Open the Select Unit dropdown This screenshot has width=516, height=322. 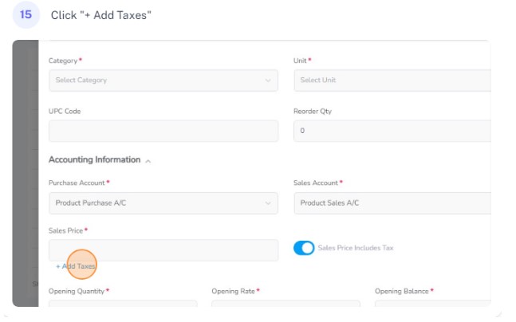pos(392,80)
